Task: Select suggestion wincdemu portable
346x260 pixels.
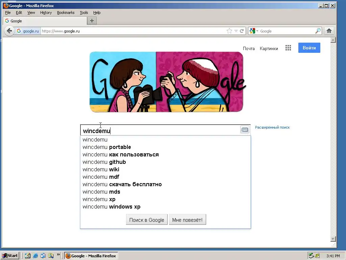Action: (166, 147)
